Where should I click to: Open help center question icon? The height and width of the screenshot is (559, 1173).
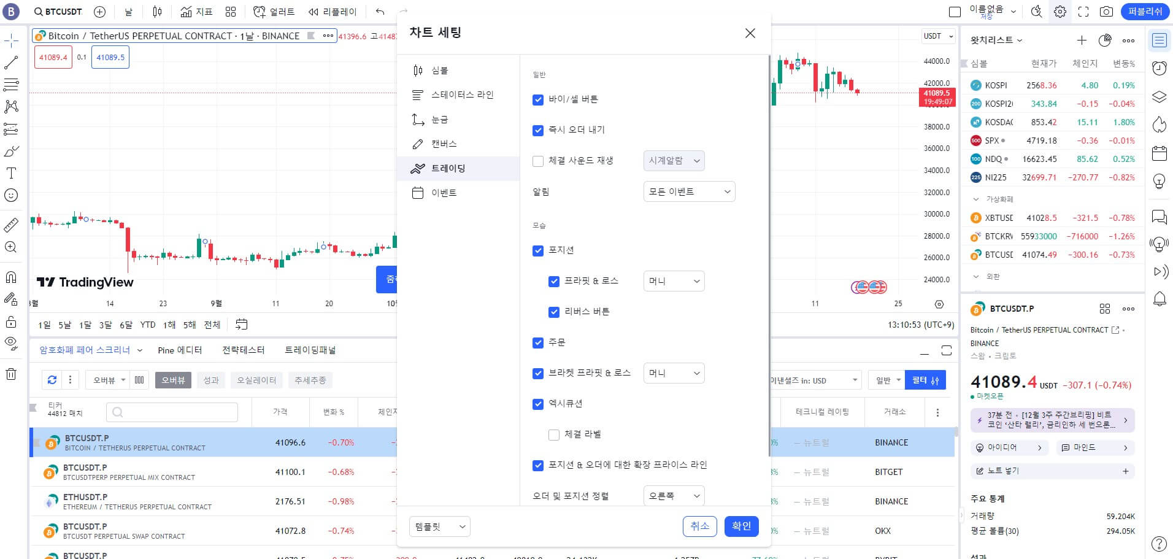tap(1159, 544)
